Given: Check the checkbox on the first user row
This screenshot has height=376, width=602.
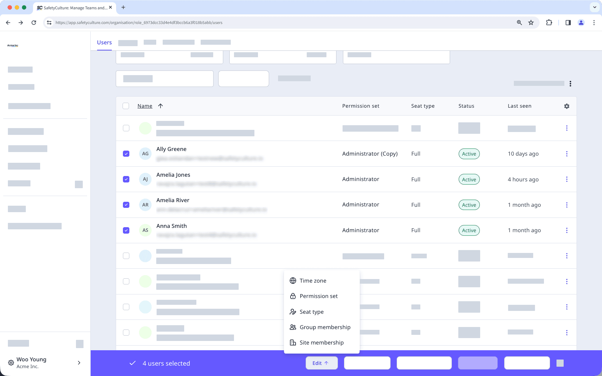Looking at the screenshot, I should pyautogui.click(x=126, y=128).
